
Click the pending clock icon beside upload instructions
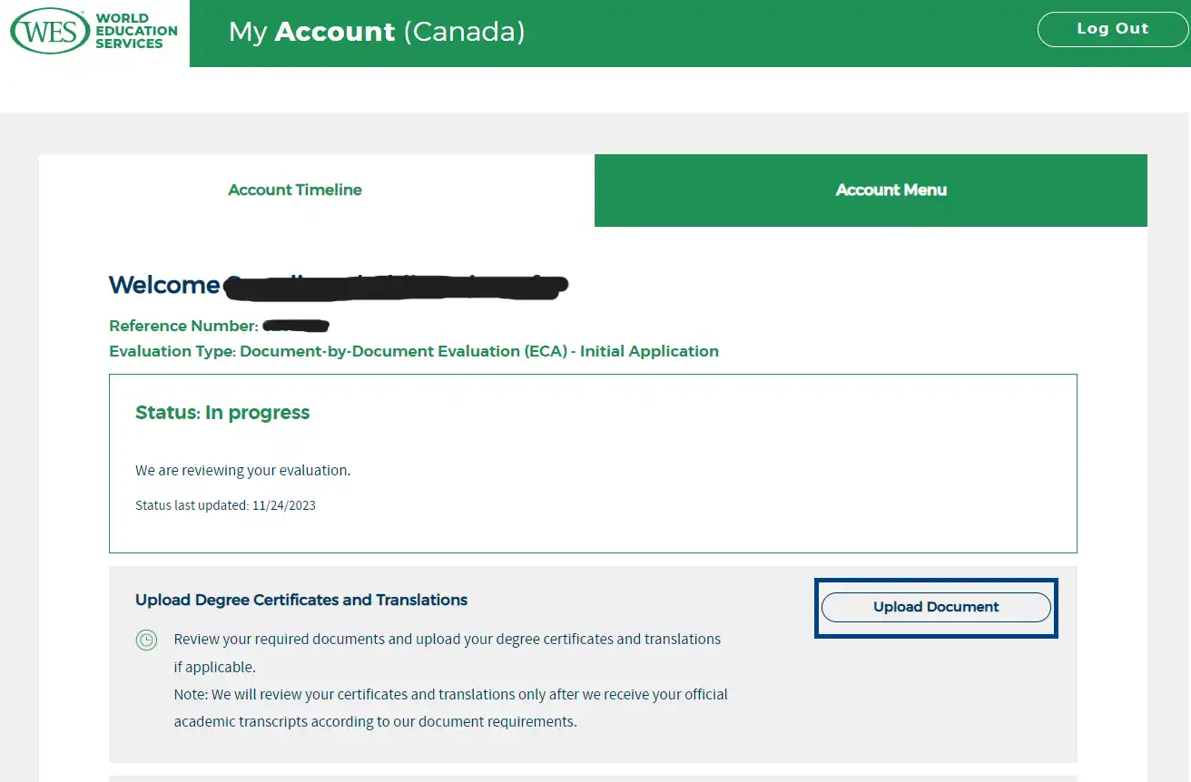[x=146, y=640]
